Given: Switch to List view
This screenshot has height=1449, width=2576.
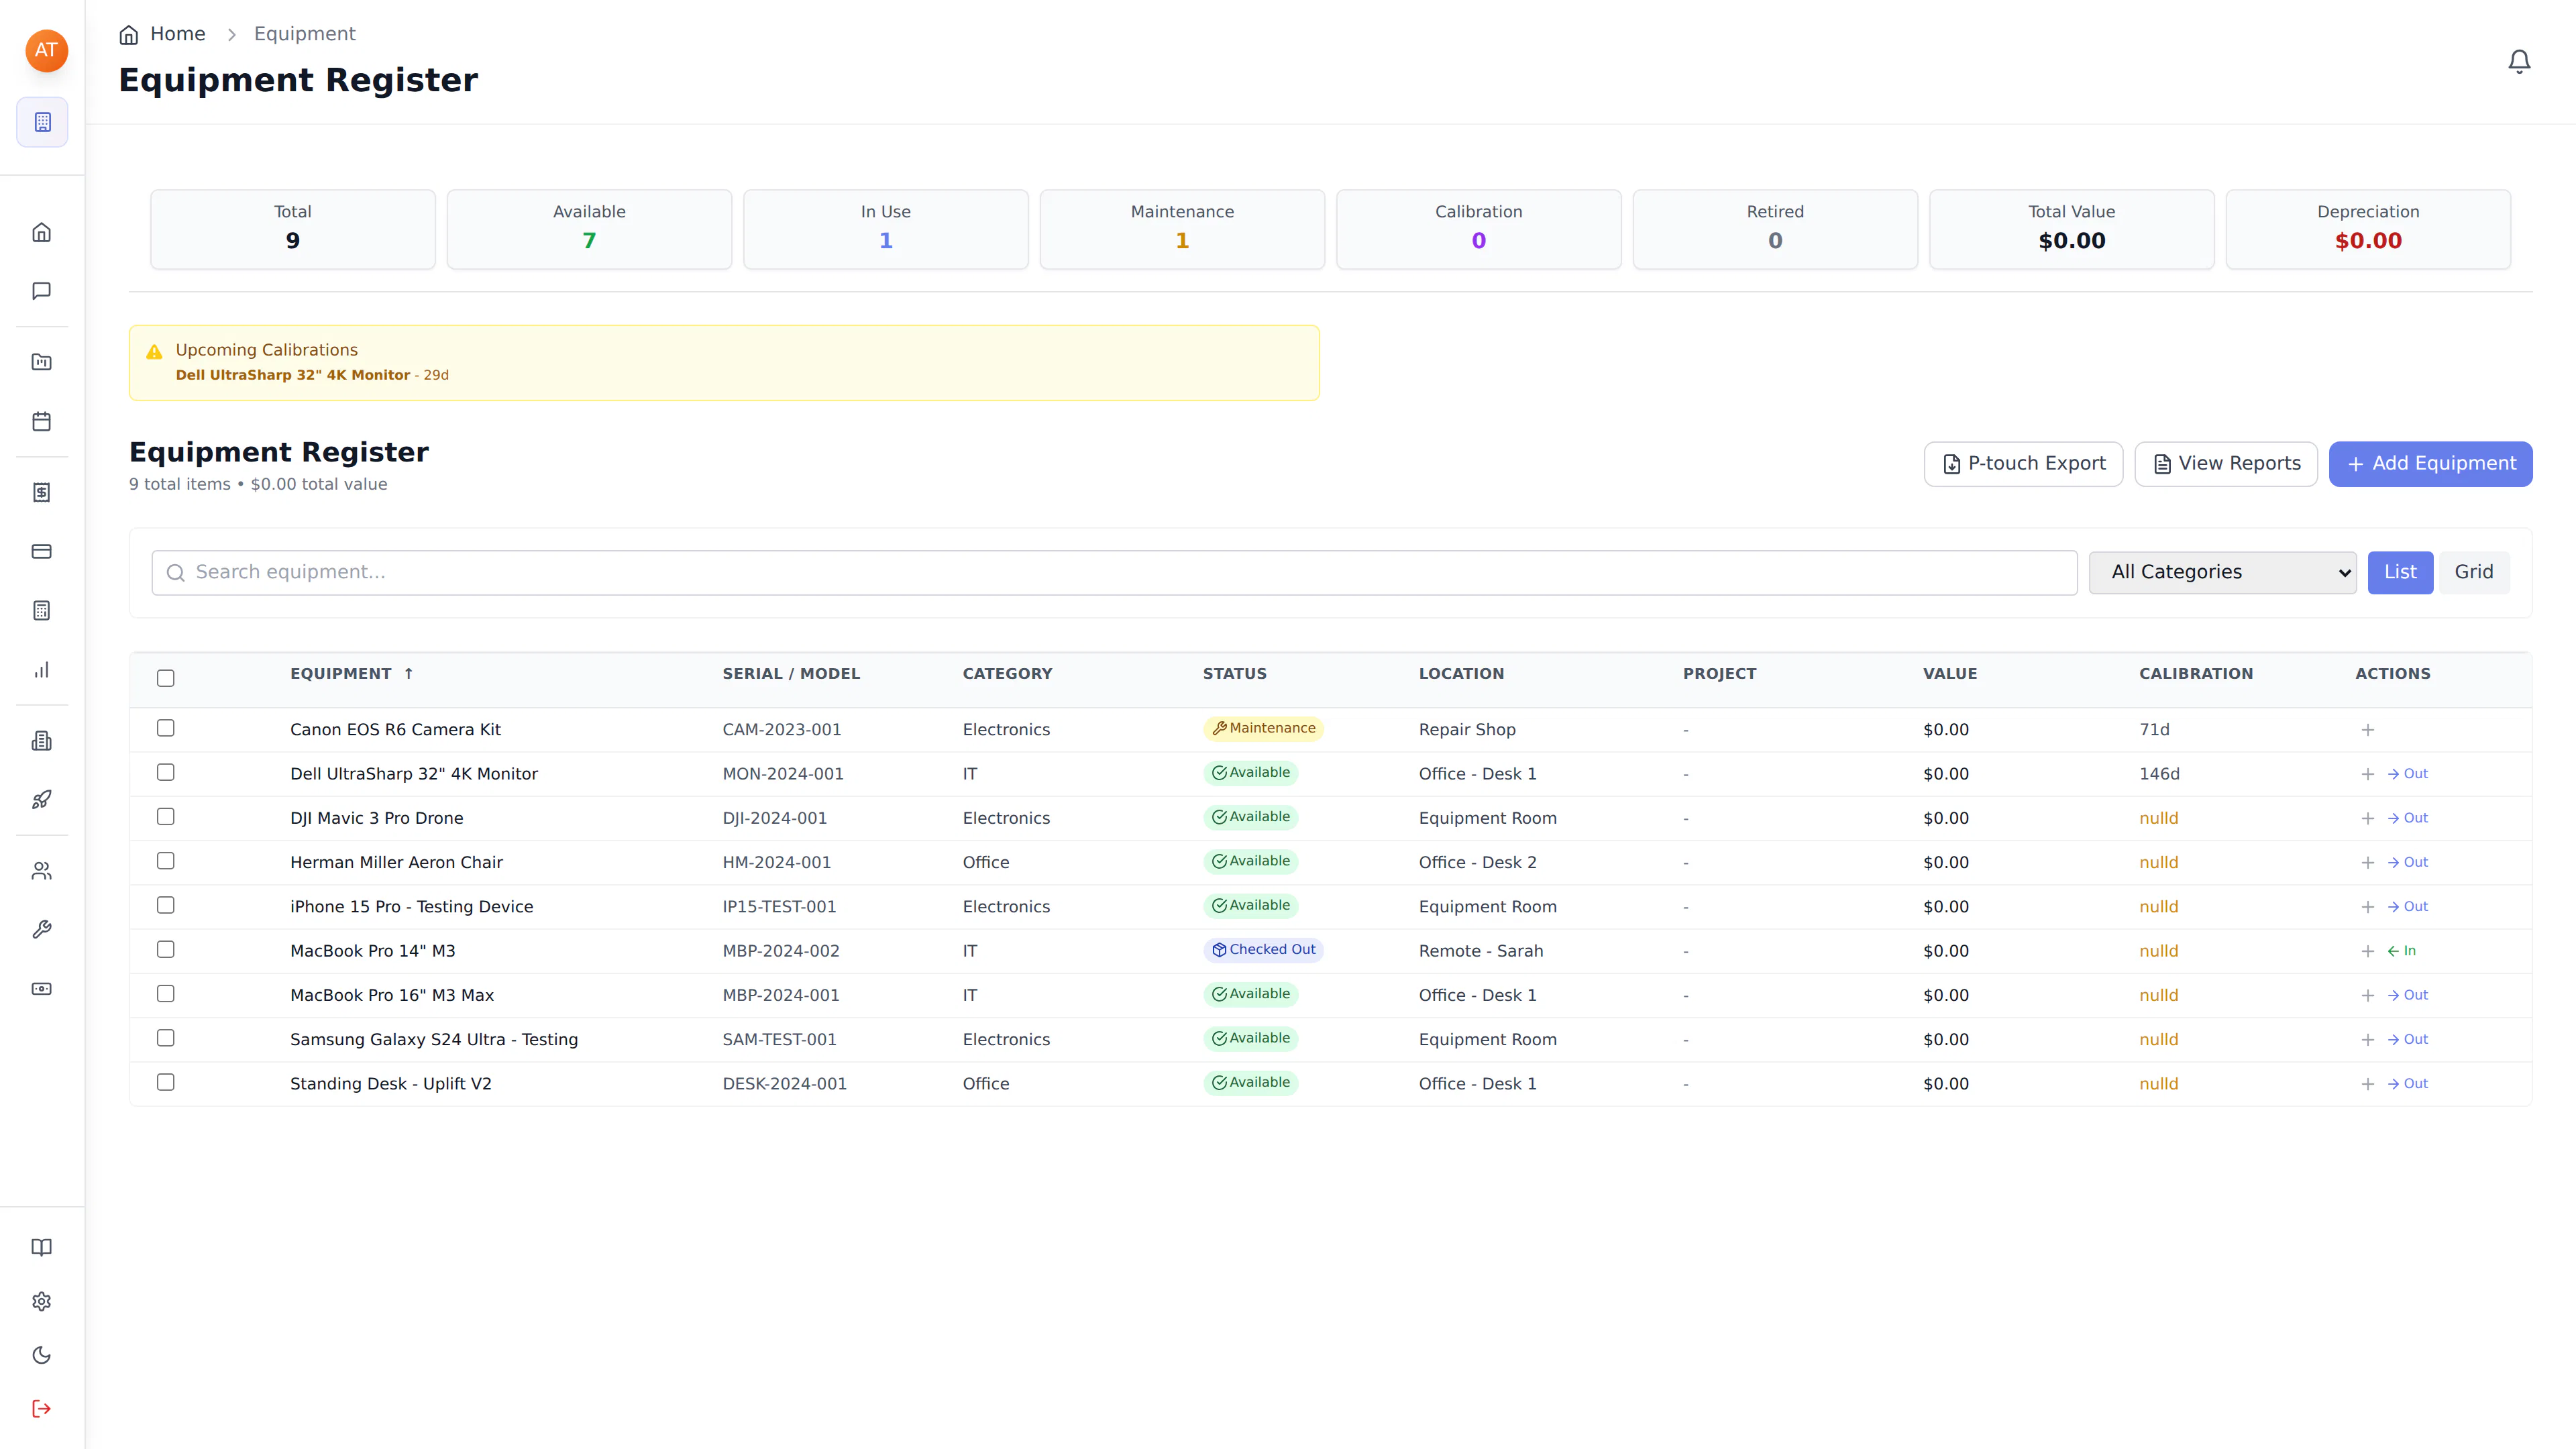Looking at the screenshot, I should [x=2400, y=572].
